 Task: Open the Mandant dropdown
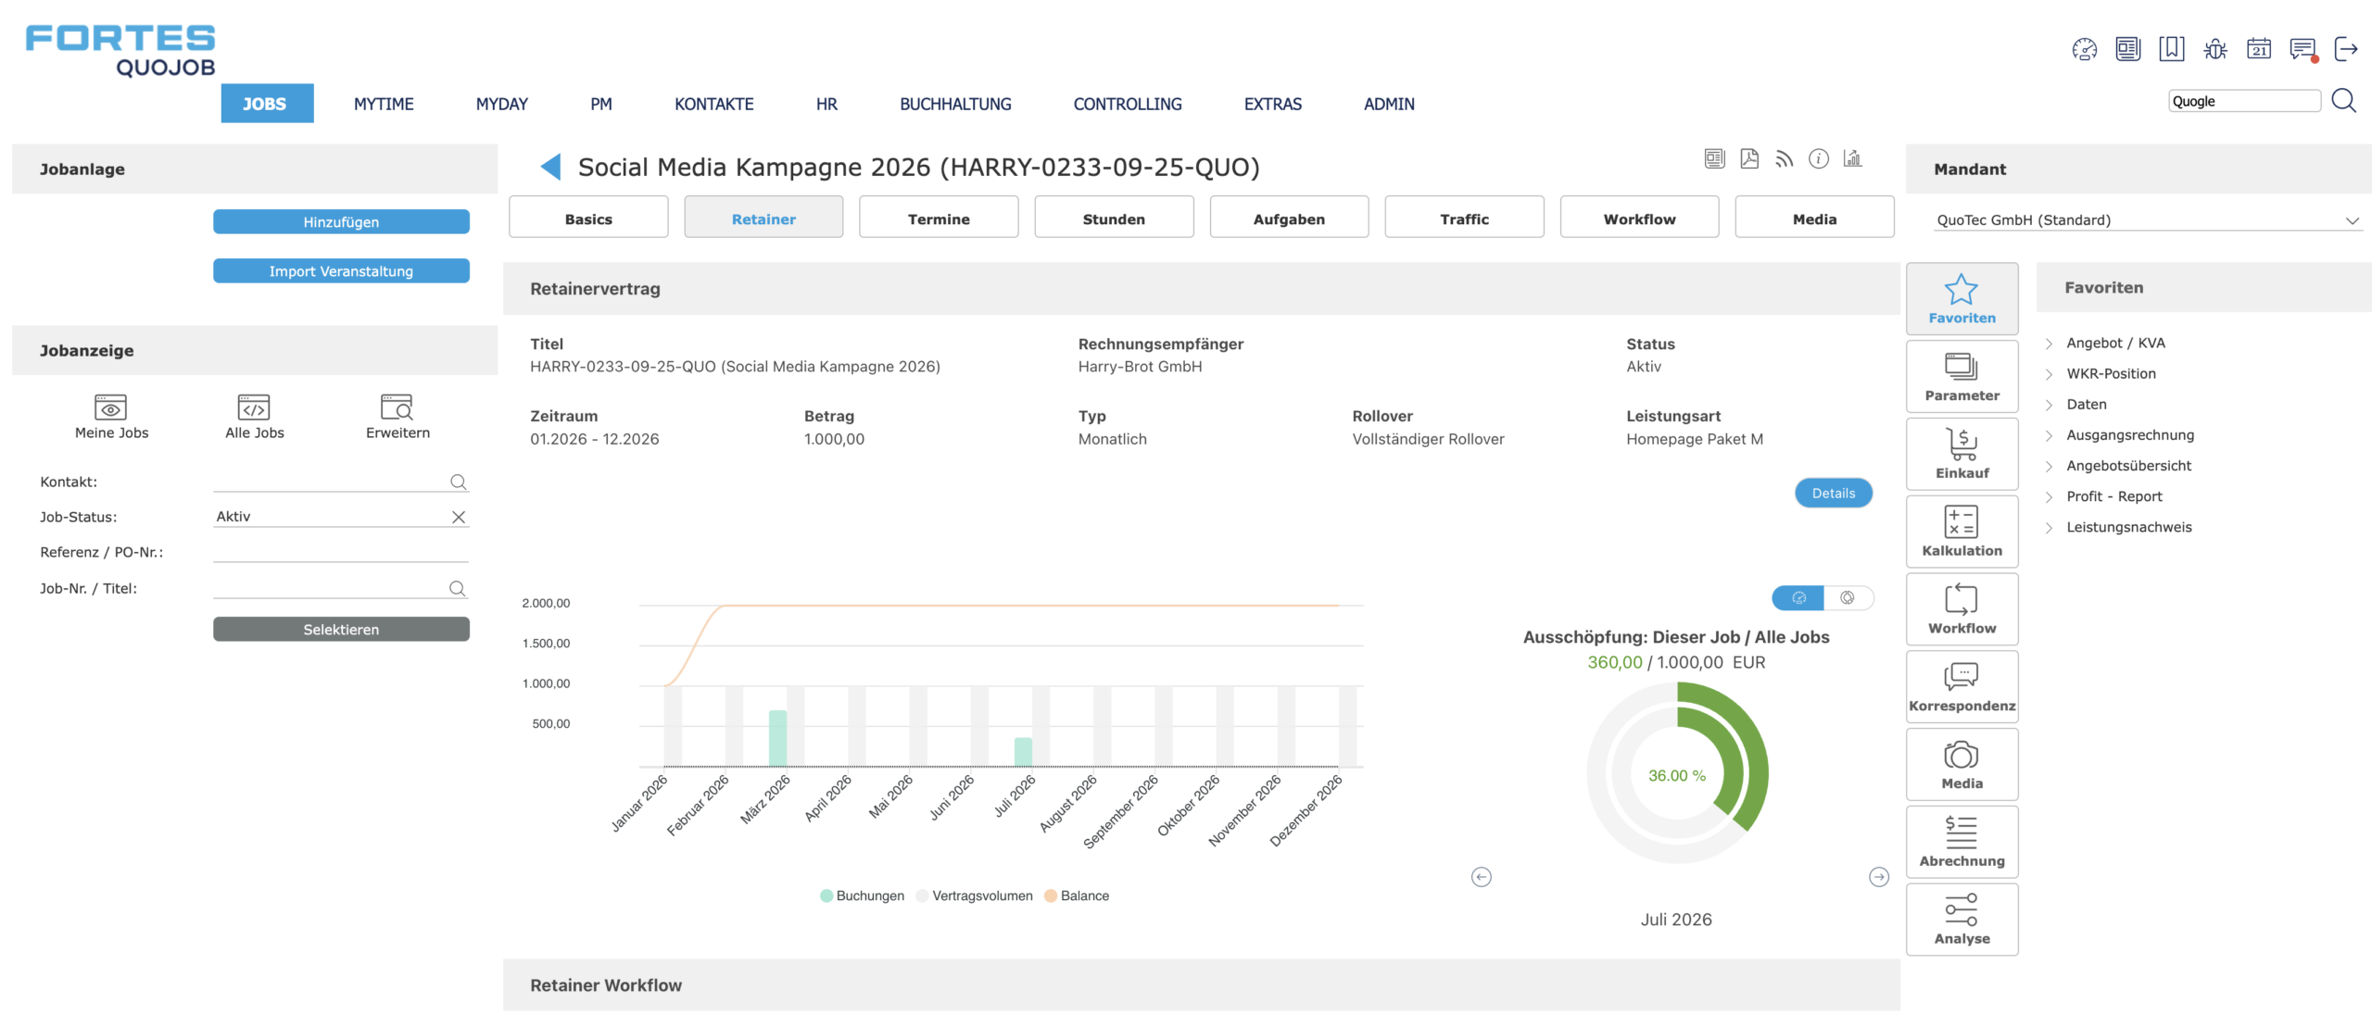2147,219
